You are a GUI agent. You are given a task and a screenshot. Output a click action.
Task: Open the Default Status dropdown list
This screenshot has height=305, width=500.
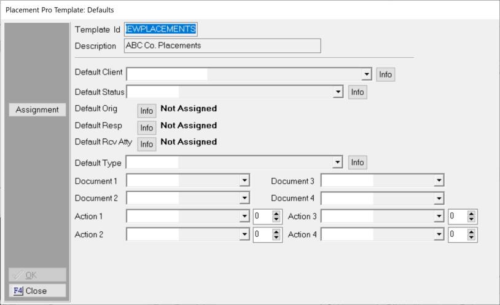click(338, 92)
